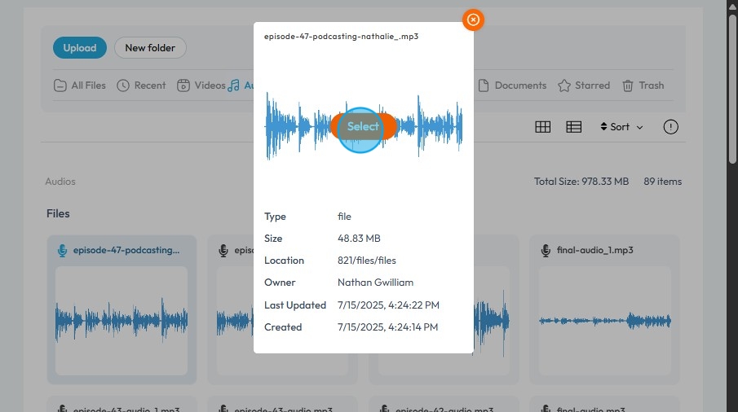Open the Documents tab
738x412 pixels.
513,85
